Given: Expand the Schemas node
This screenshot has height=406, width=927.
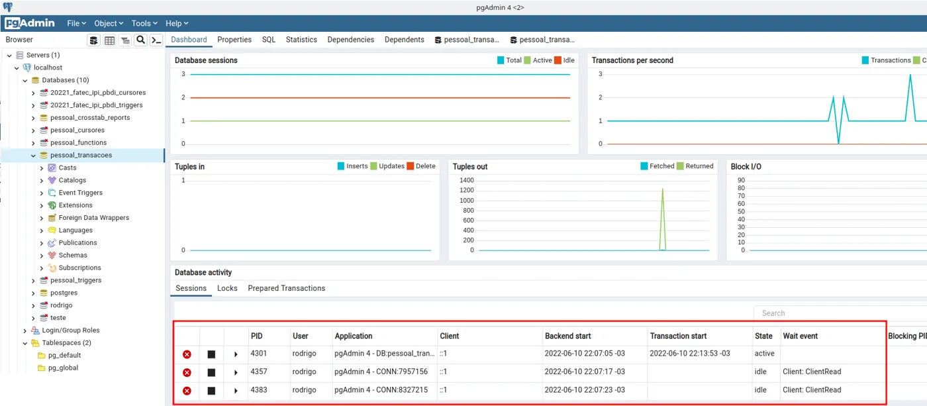Looking at the screenshot, I should click(x=42, y=256).
